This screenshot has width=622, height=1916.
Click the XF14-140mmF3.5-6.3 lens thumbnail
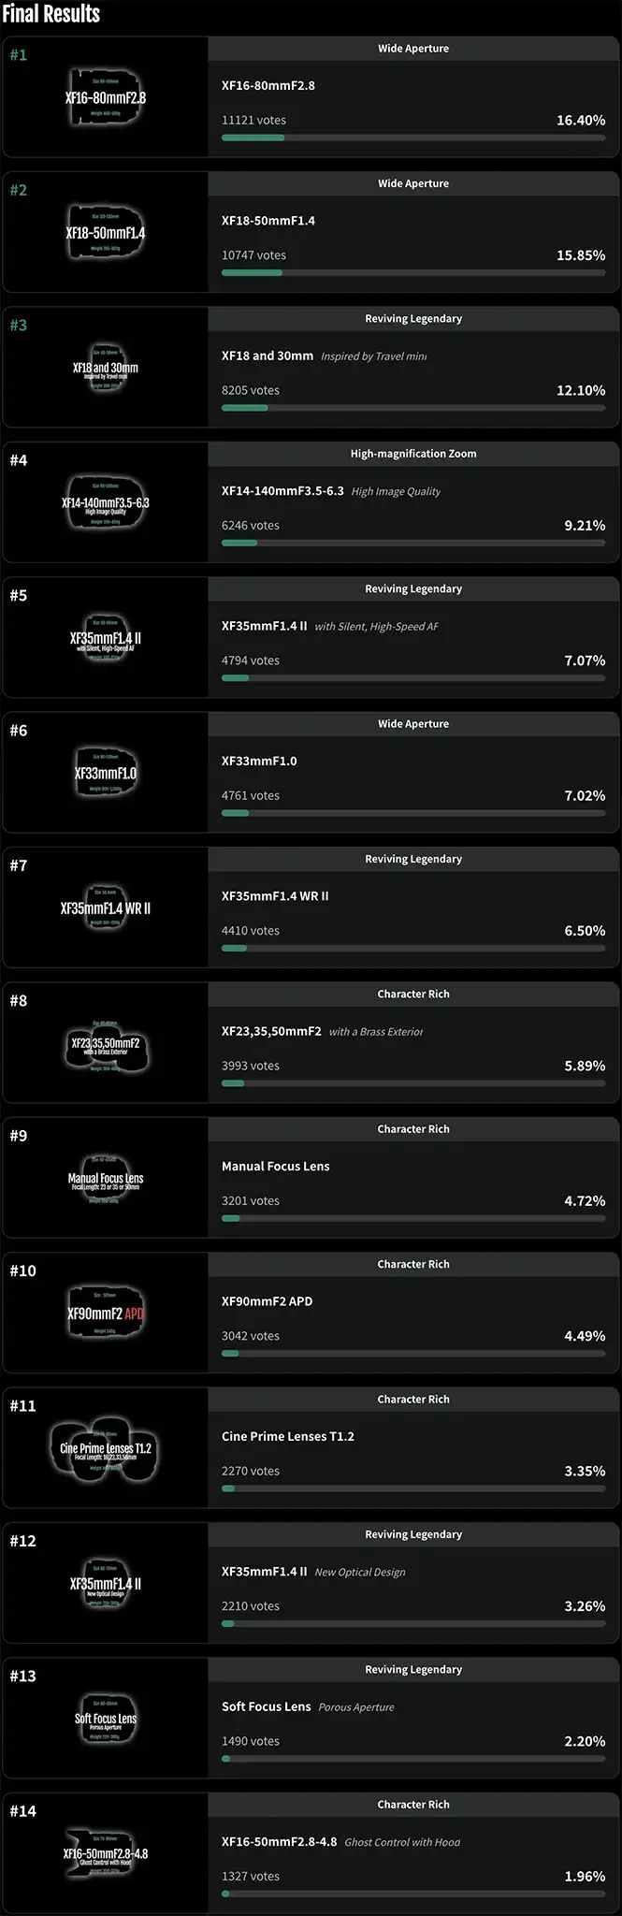pyautogui.click(x=105, y=503)
